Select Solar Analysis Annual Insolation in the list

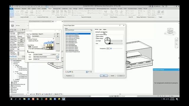[x=72, y=37]
